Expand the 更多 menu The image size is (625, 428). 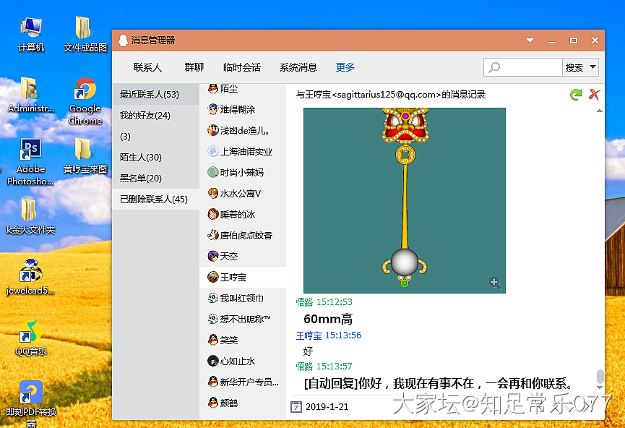pos(345,67)
